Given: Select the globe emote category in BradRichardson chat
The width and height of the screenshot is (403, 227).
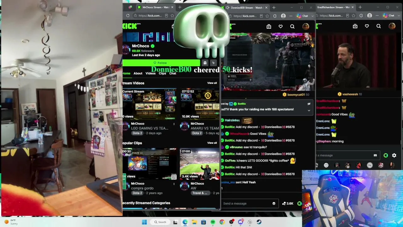Looking at the screenshot, I should [x=326, y=165].
